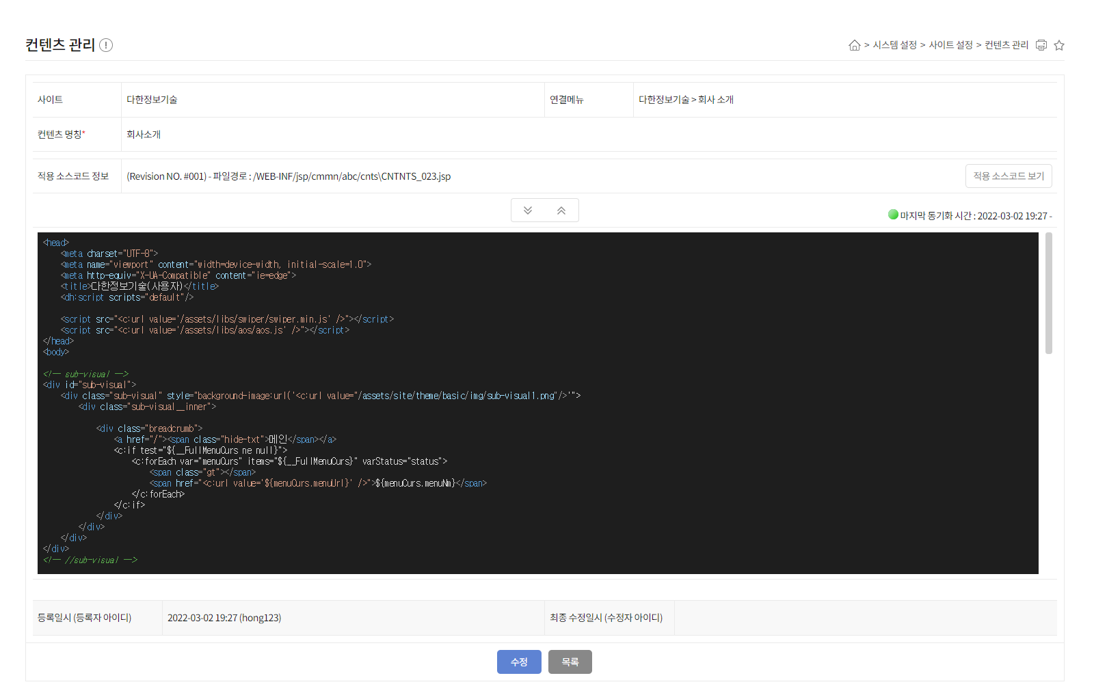Select the 회사소개 content name value
This screenshot has width=1094, height=693.
point(144,135)
